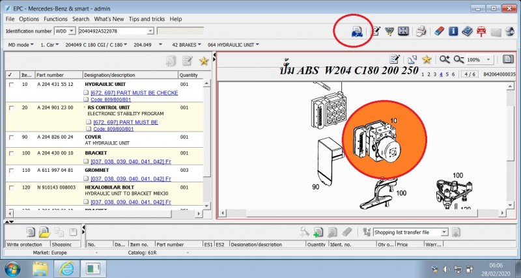This screenshot has width=521, height=278.
Task: Open the 204049 C 180 CGI model dropdown
Action: pos(96,44)
